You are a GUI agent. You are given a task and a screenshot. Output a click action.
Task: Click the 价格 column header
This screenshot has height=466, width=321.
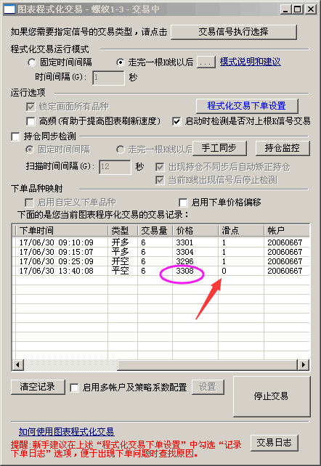tap(195, 230)
